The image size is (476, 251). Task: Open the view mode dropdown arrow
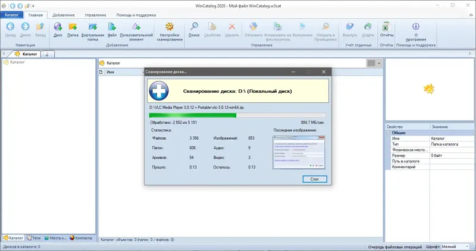pyautogui.click(x=379, y=63)
